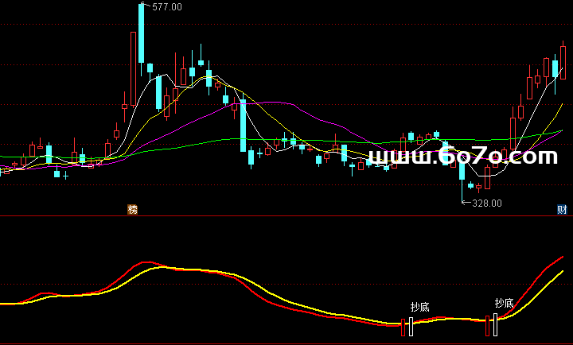Click the orange 榜 icon

coord(132,210)
